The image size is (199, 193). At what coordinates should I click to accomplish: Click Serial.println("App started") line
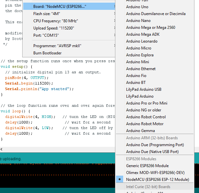click(x=39, y=89)
